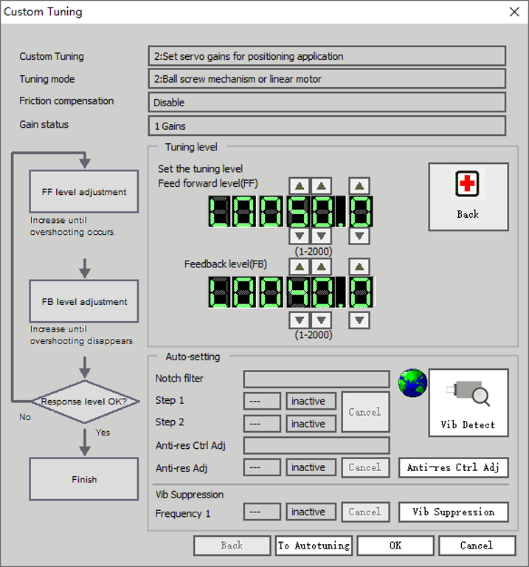Click Cancel in Anti-res Adj row
The width and height of the screenshot is (529, 567).
(x=365, y=467)
